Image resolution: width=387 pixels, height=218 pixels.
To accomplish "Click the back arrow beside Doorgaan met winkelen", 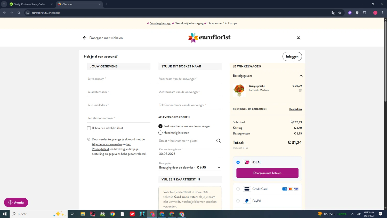I will click(85, 38).
